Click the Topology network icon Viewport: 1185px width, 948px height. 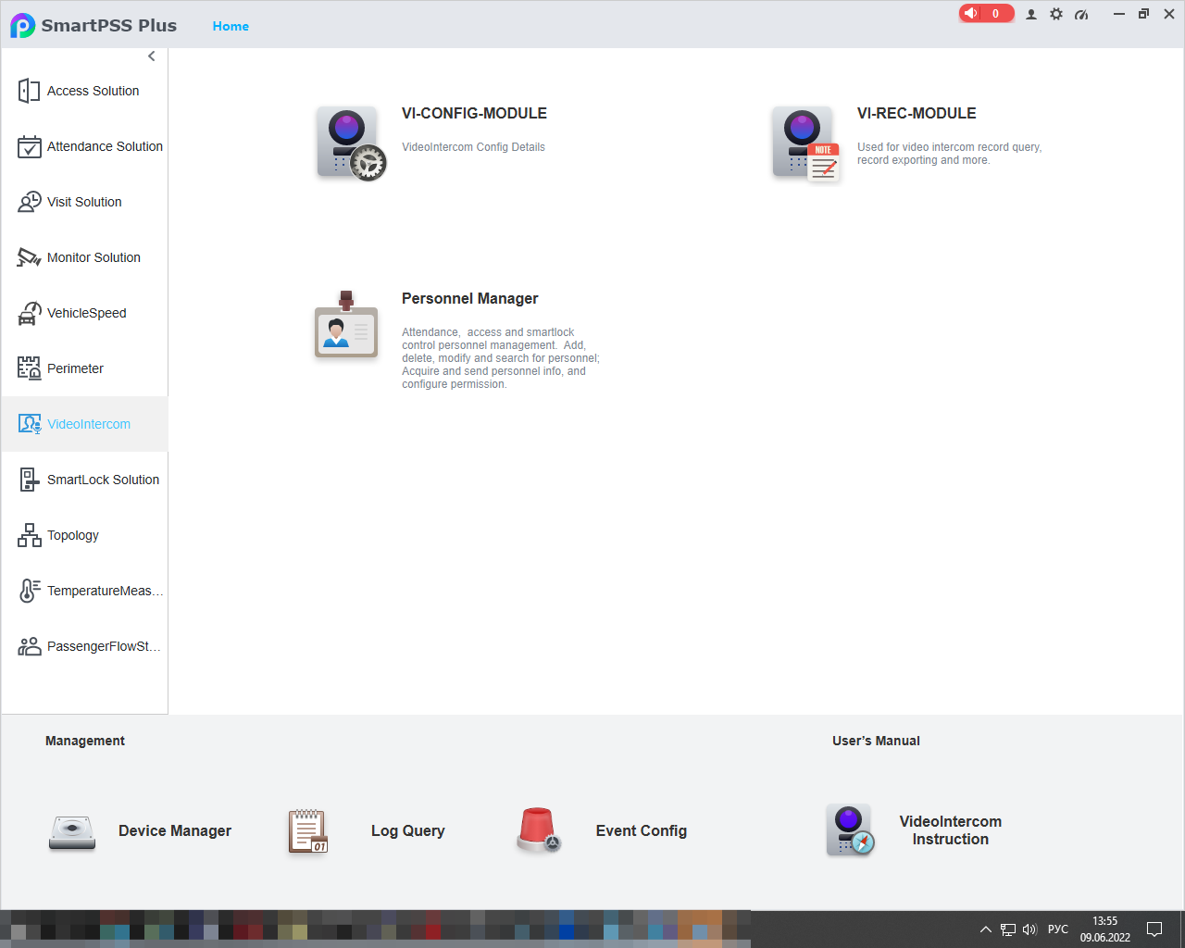29,535
